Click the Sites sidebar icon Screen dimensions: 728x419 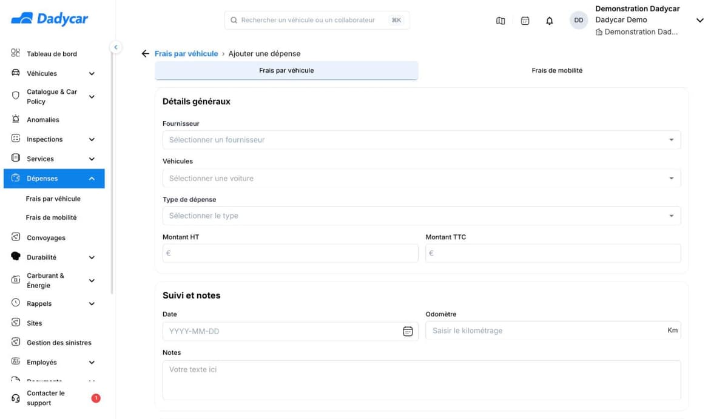[16, 323]
